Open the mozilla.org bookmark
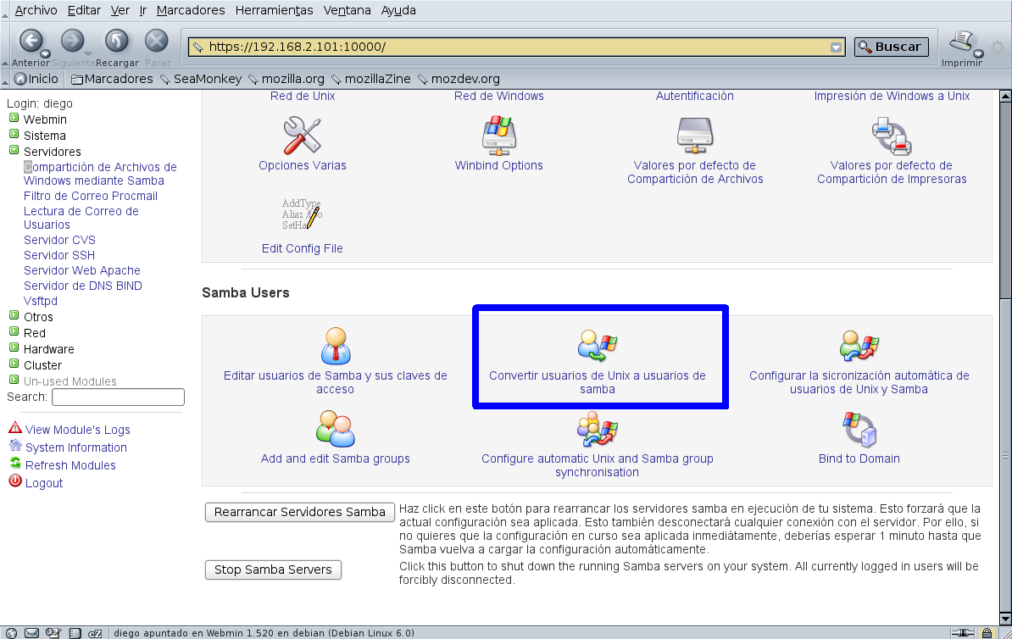 pyautogui.click(x=286, y=79)
